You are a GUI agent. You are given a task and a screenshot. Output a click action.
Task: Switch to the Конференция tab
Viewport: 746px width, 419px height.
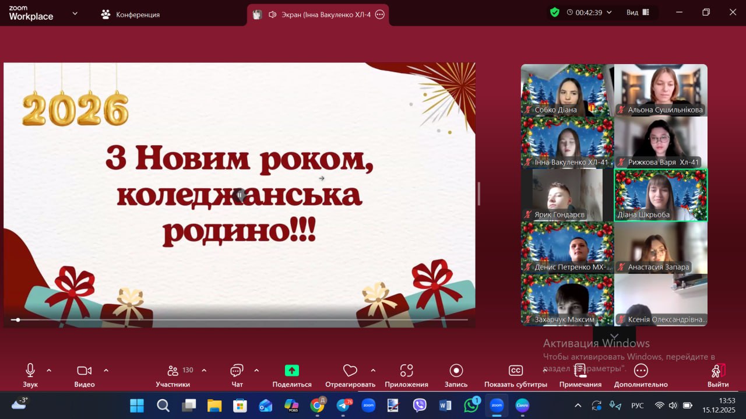[131, 15]
